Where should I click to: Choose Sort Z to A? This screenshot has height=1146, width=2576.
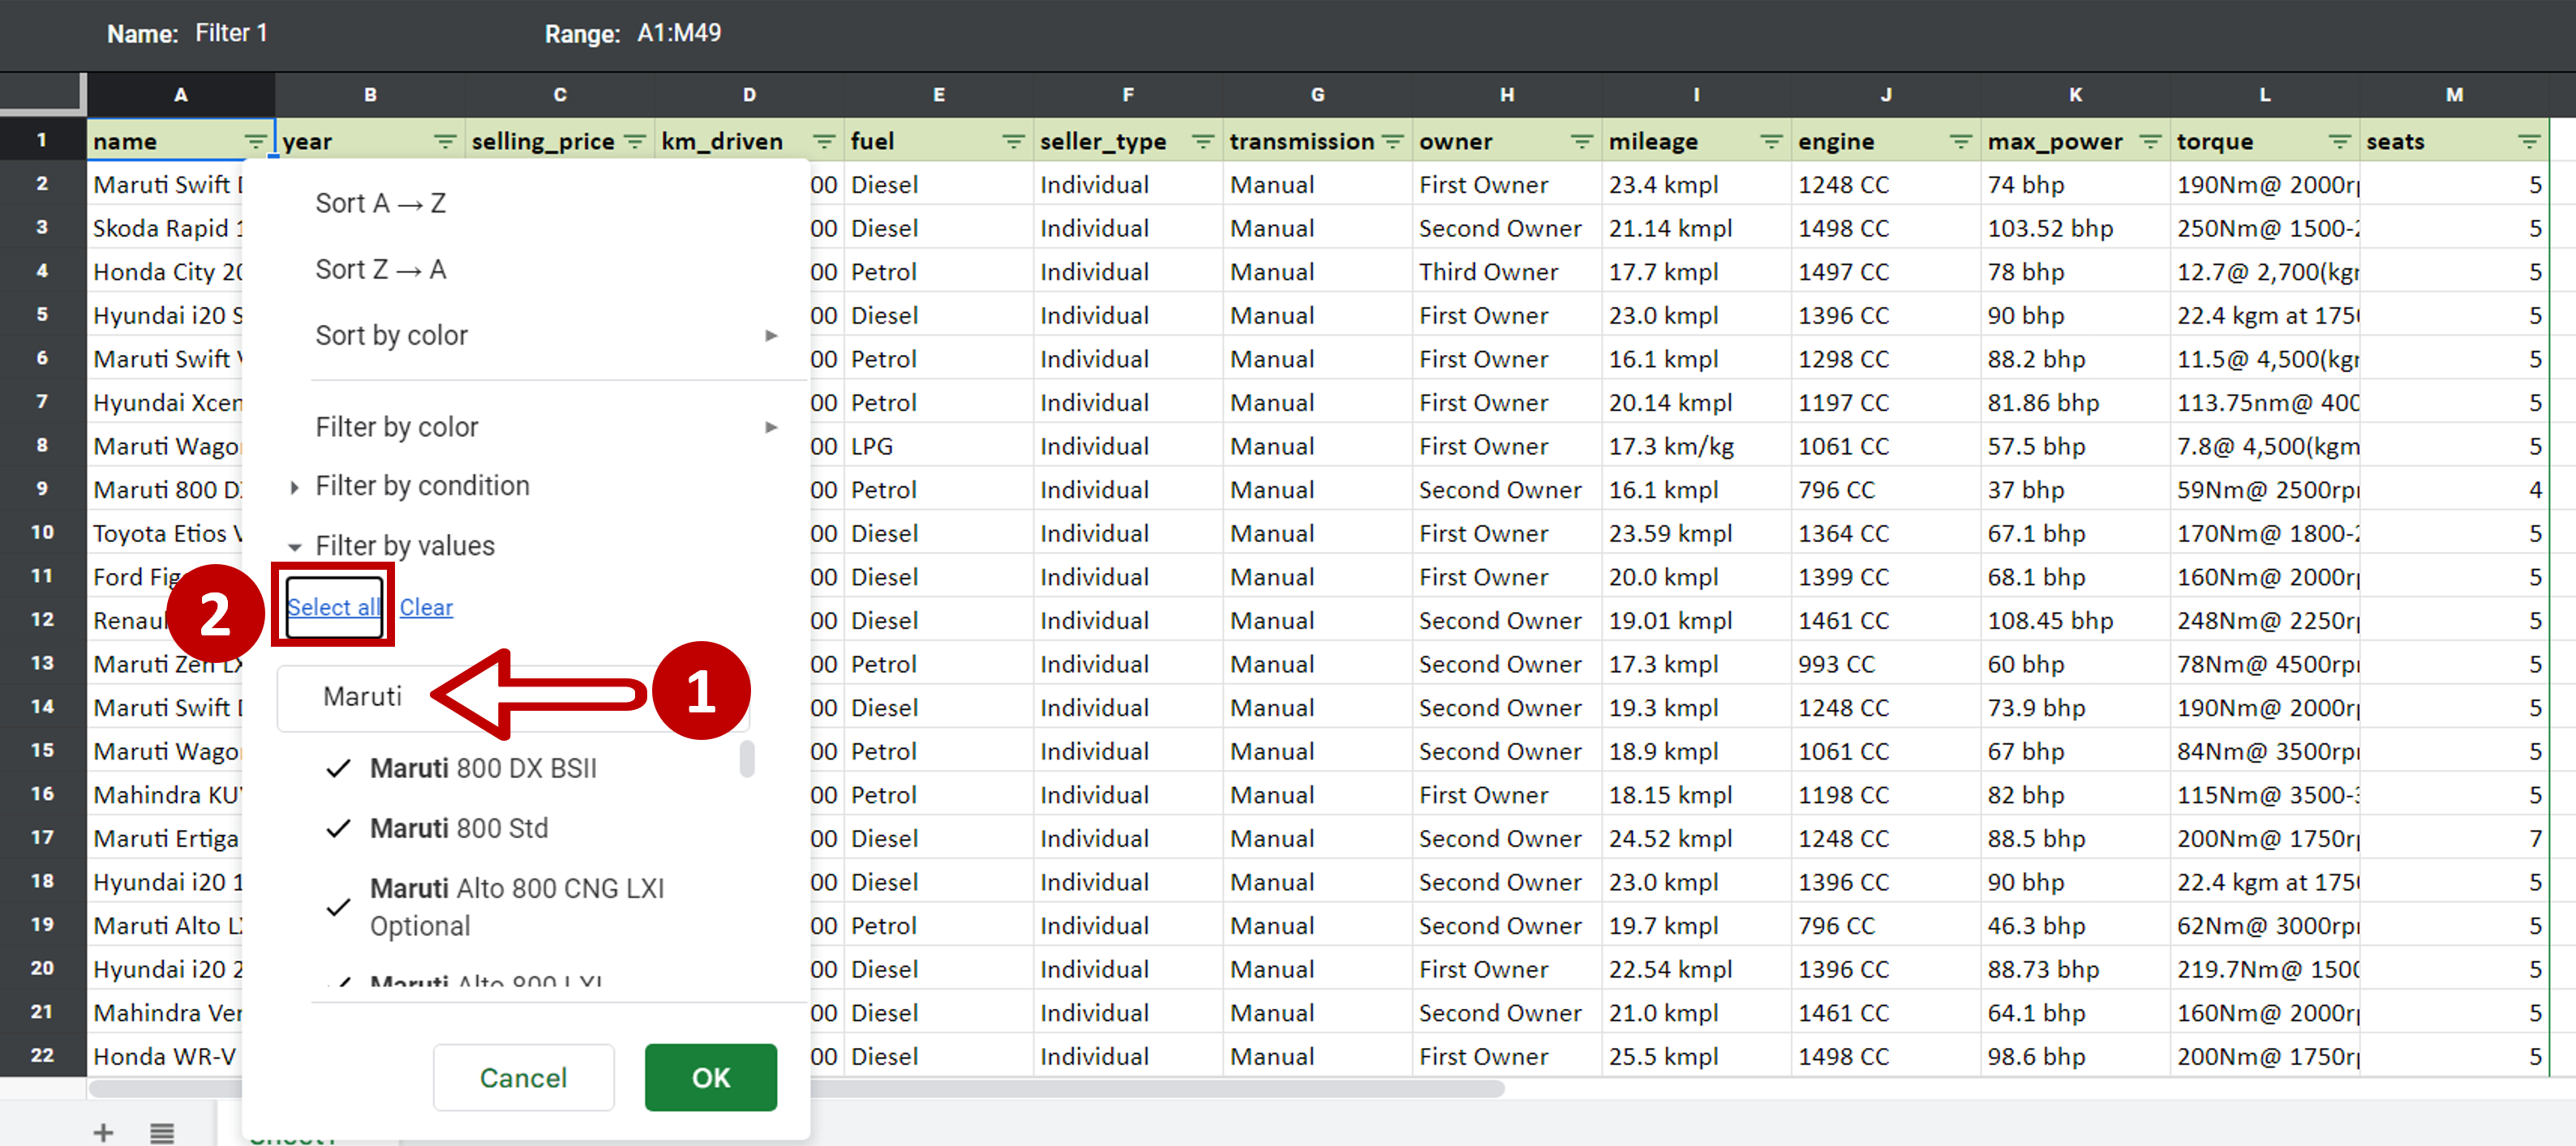[380, 269]
